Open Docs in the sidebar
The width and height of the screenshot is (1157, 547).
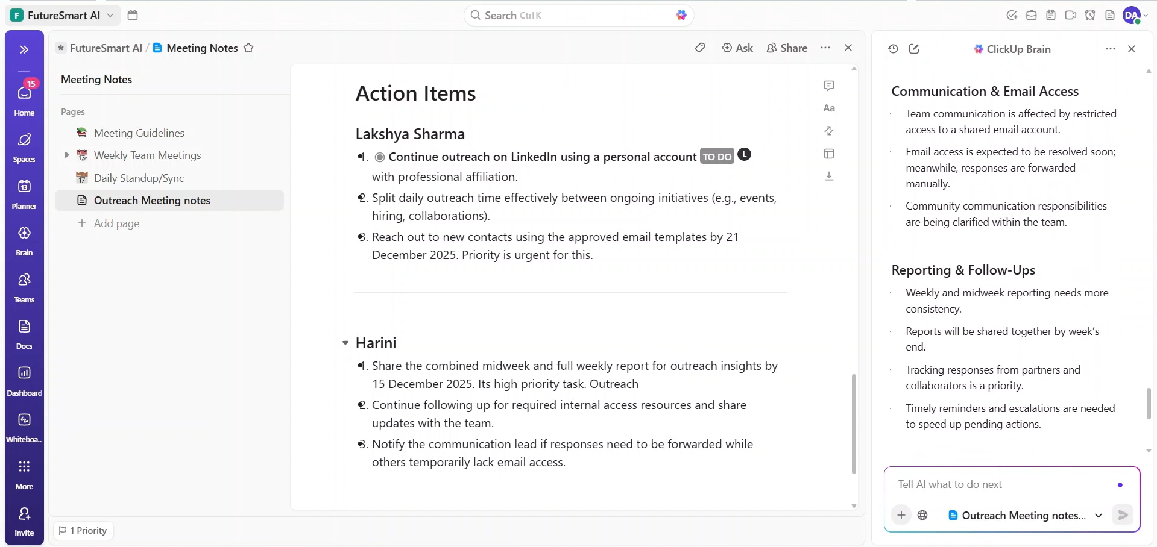[x=24, y=334]
